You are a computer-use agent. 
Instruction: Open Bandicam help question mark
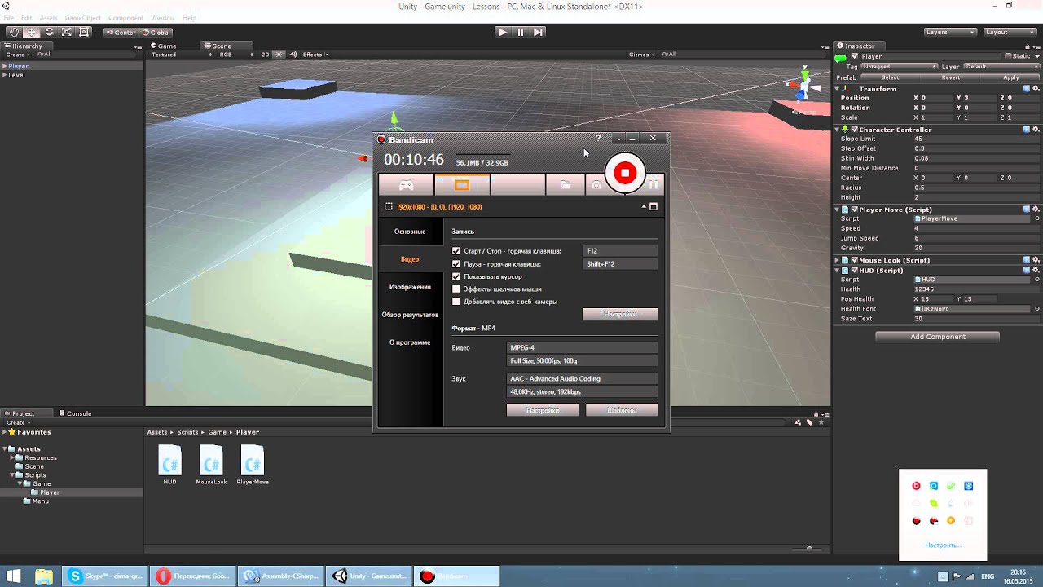[x=598, y=139]
